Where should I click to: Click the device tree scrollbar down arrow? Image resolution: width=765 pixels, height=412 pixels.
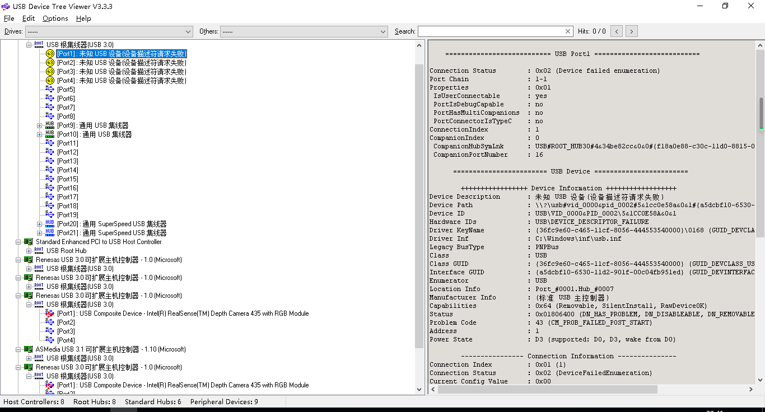419,390
